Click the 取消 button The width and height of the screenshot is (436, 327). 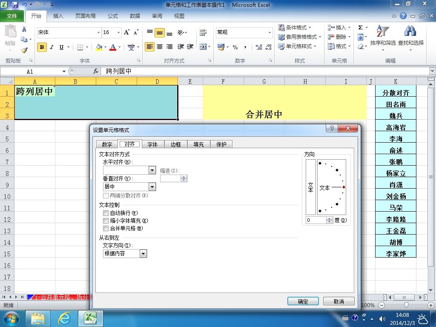[x=338, y=301]
